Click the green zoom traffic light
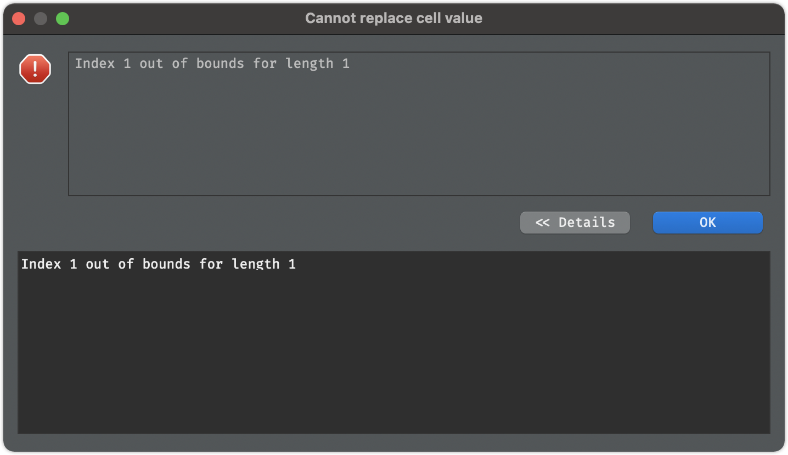788x455 pixels. coord(62,18)
